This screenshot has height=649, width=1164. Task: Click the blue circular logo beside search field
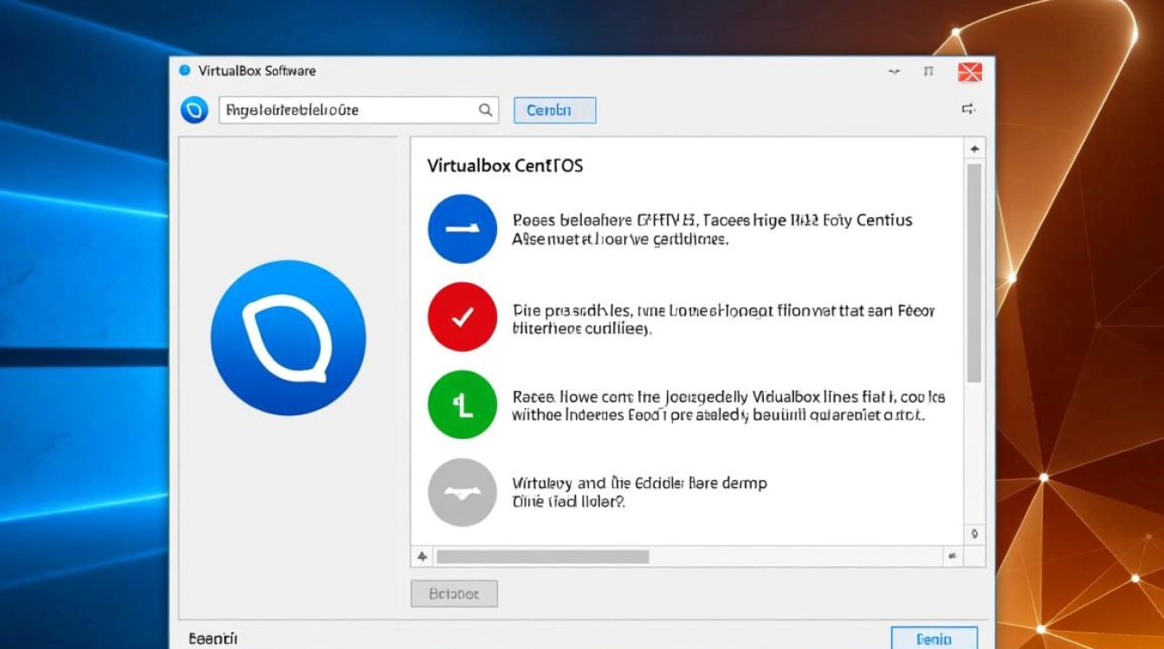(x=194, y=110)
